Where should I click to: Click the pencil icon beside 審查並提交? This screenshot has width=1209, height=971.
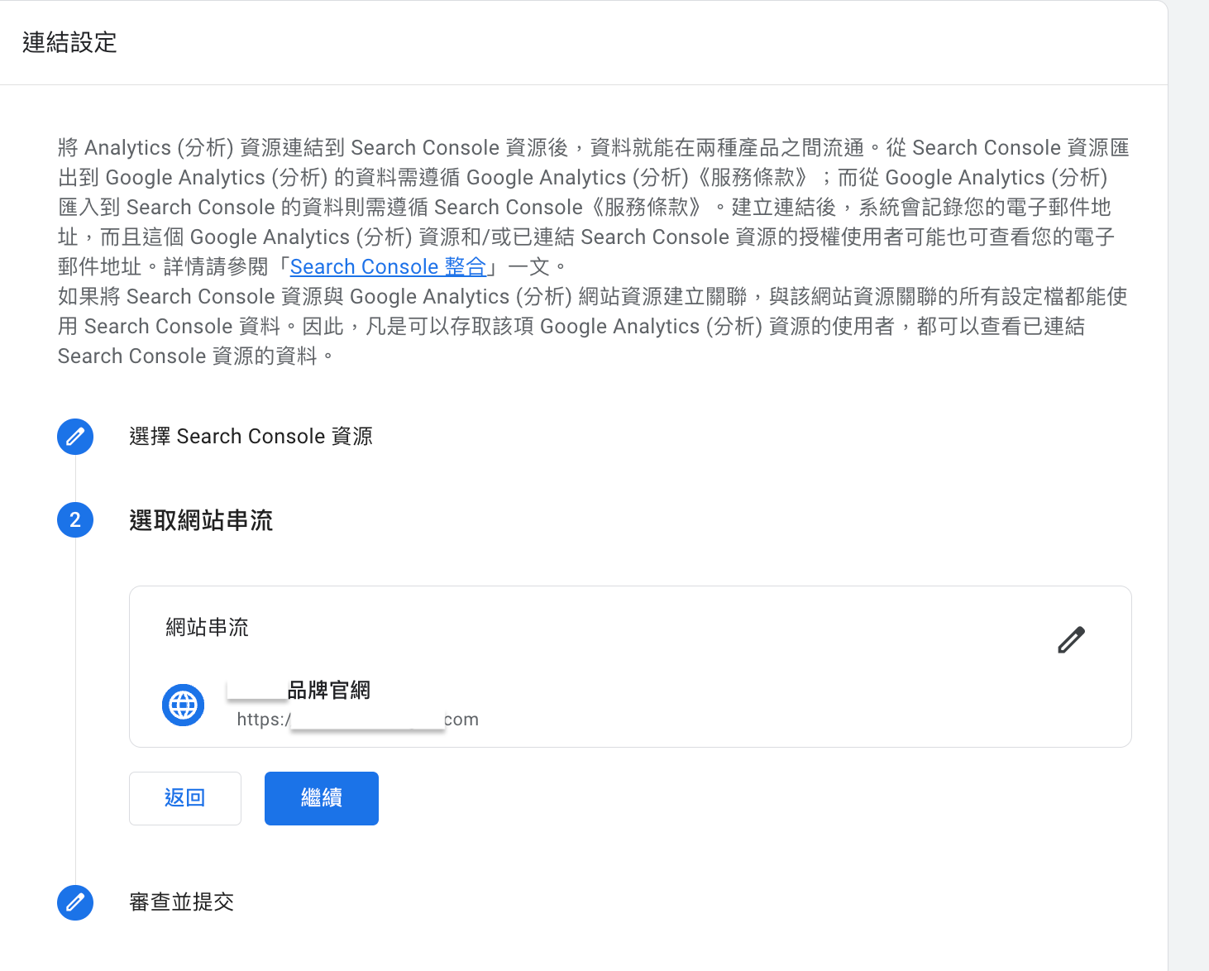(75, 902)
